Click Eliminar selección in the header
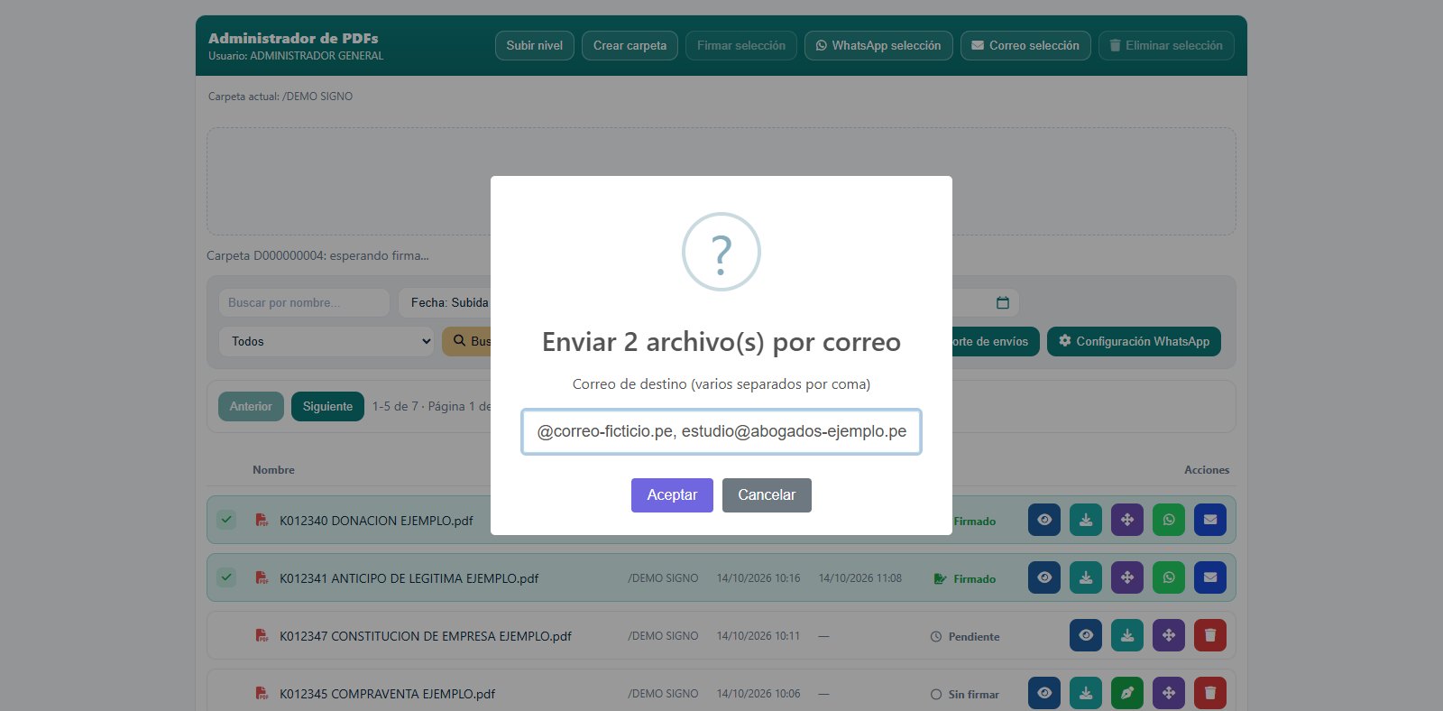Viewport: 1443px width, 711px height. (x=1166, y=45)
